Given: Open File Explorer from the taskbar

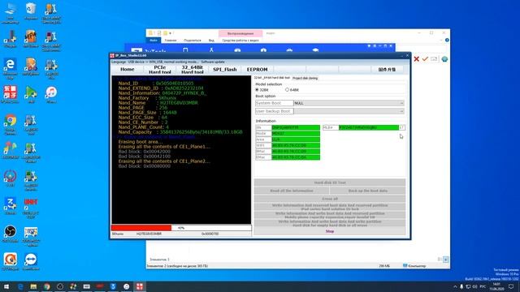Looking at the screenshot, I should [33, 286].
